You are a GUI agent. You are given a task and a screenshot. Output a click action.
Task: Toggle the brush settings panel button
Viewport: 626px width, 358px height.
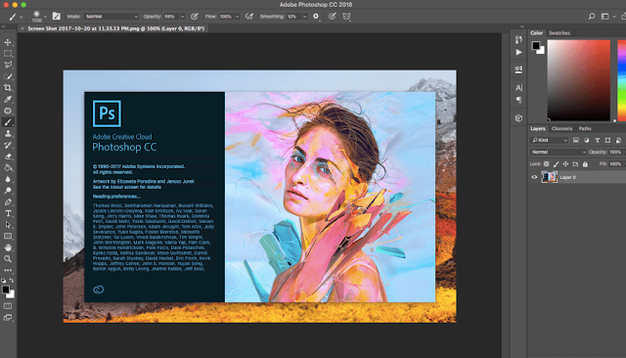pyautogui.click(x=57, y=17)
